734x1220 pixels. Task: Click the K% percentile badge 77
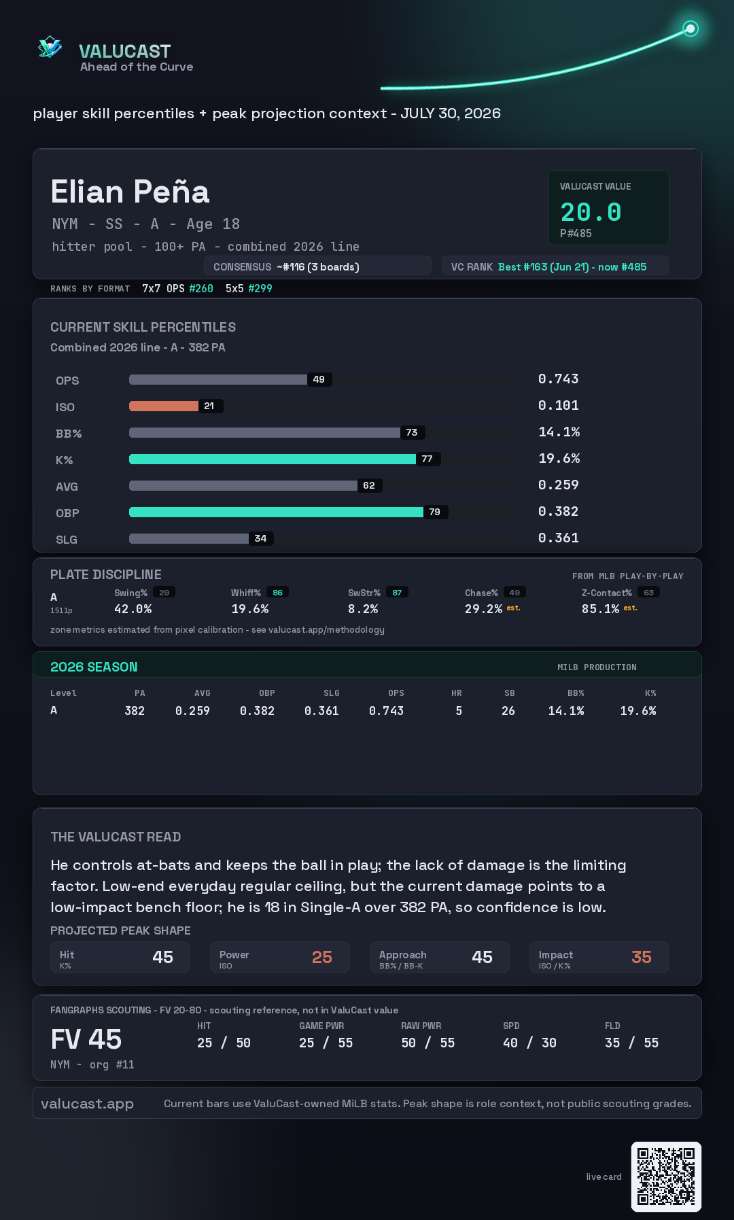[x=427, y=459]
